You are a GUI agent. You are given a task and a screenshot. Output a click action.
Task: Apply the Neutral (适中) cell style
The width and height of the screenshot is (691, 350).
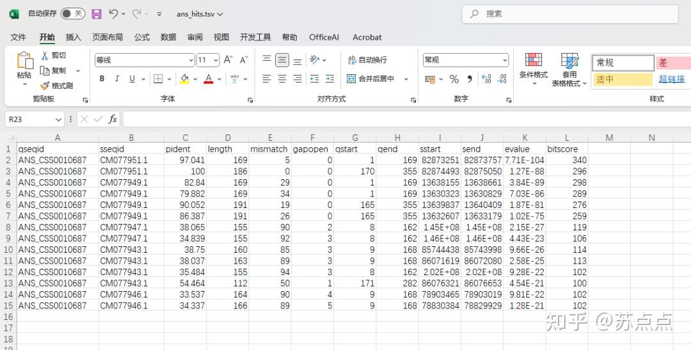[x=623, y=79]
